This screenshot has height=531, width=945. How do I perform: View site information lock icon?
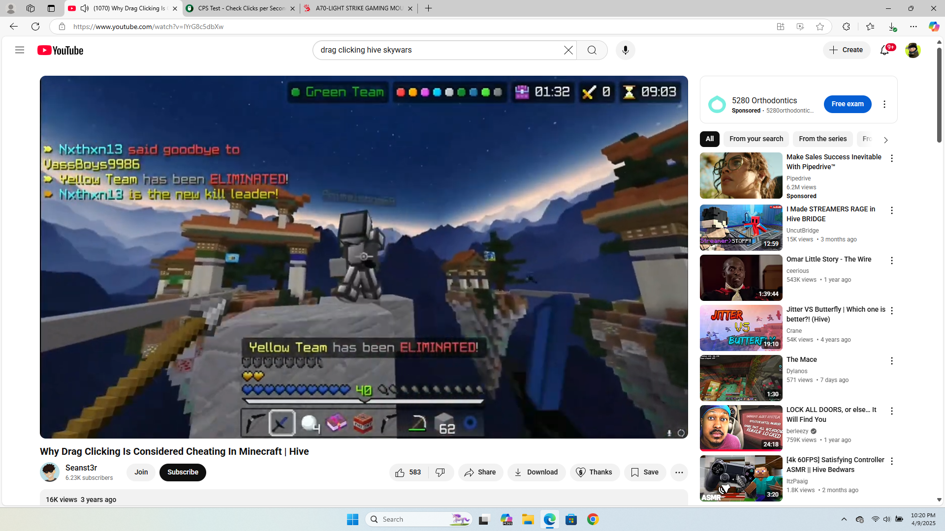click(62, 27)
